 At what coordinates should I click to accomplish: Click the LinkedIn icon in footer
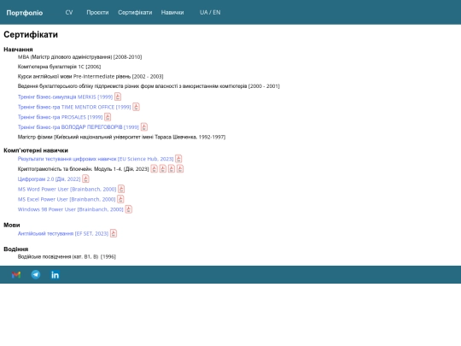(55, 275)
